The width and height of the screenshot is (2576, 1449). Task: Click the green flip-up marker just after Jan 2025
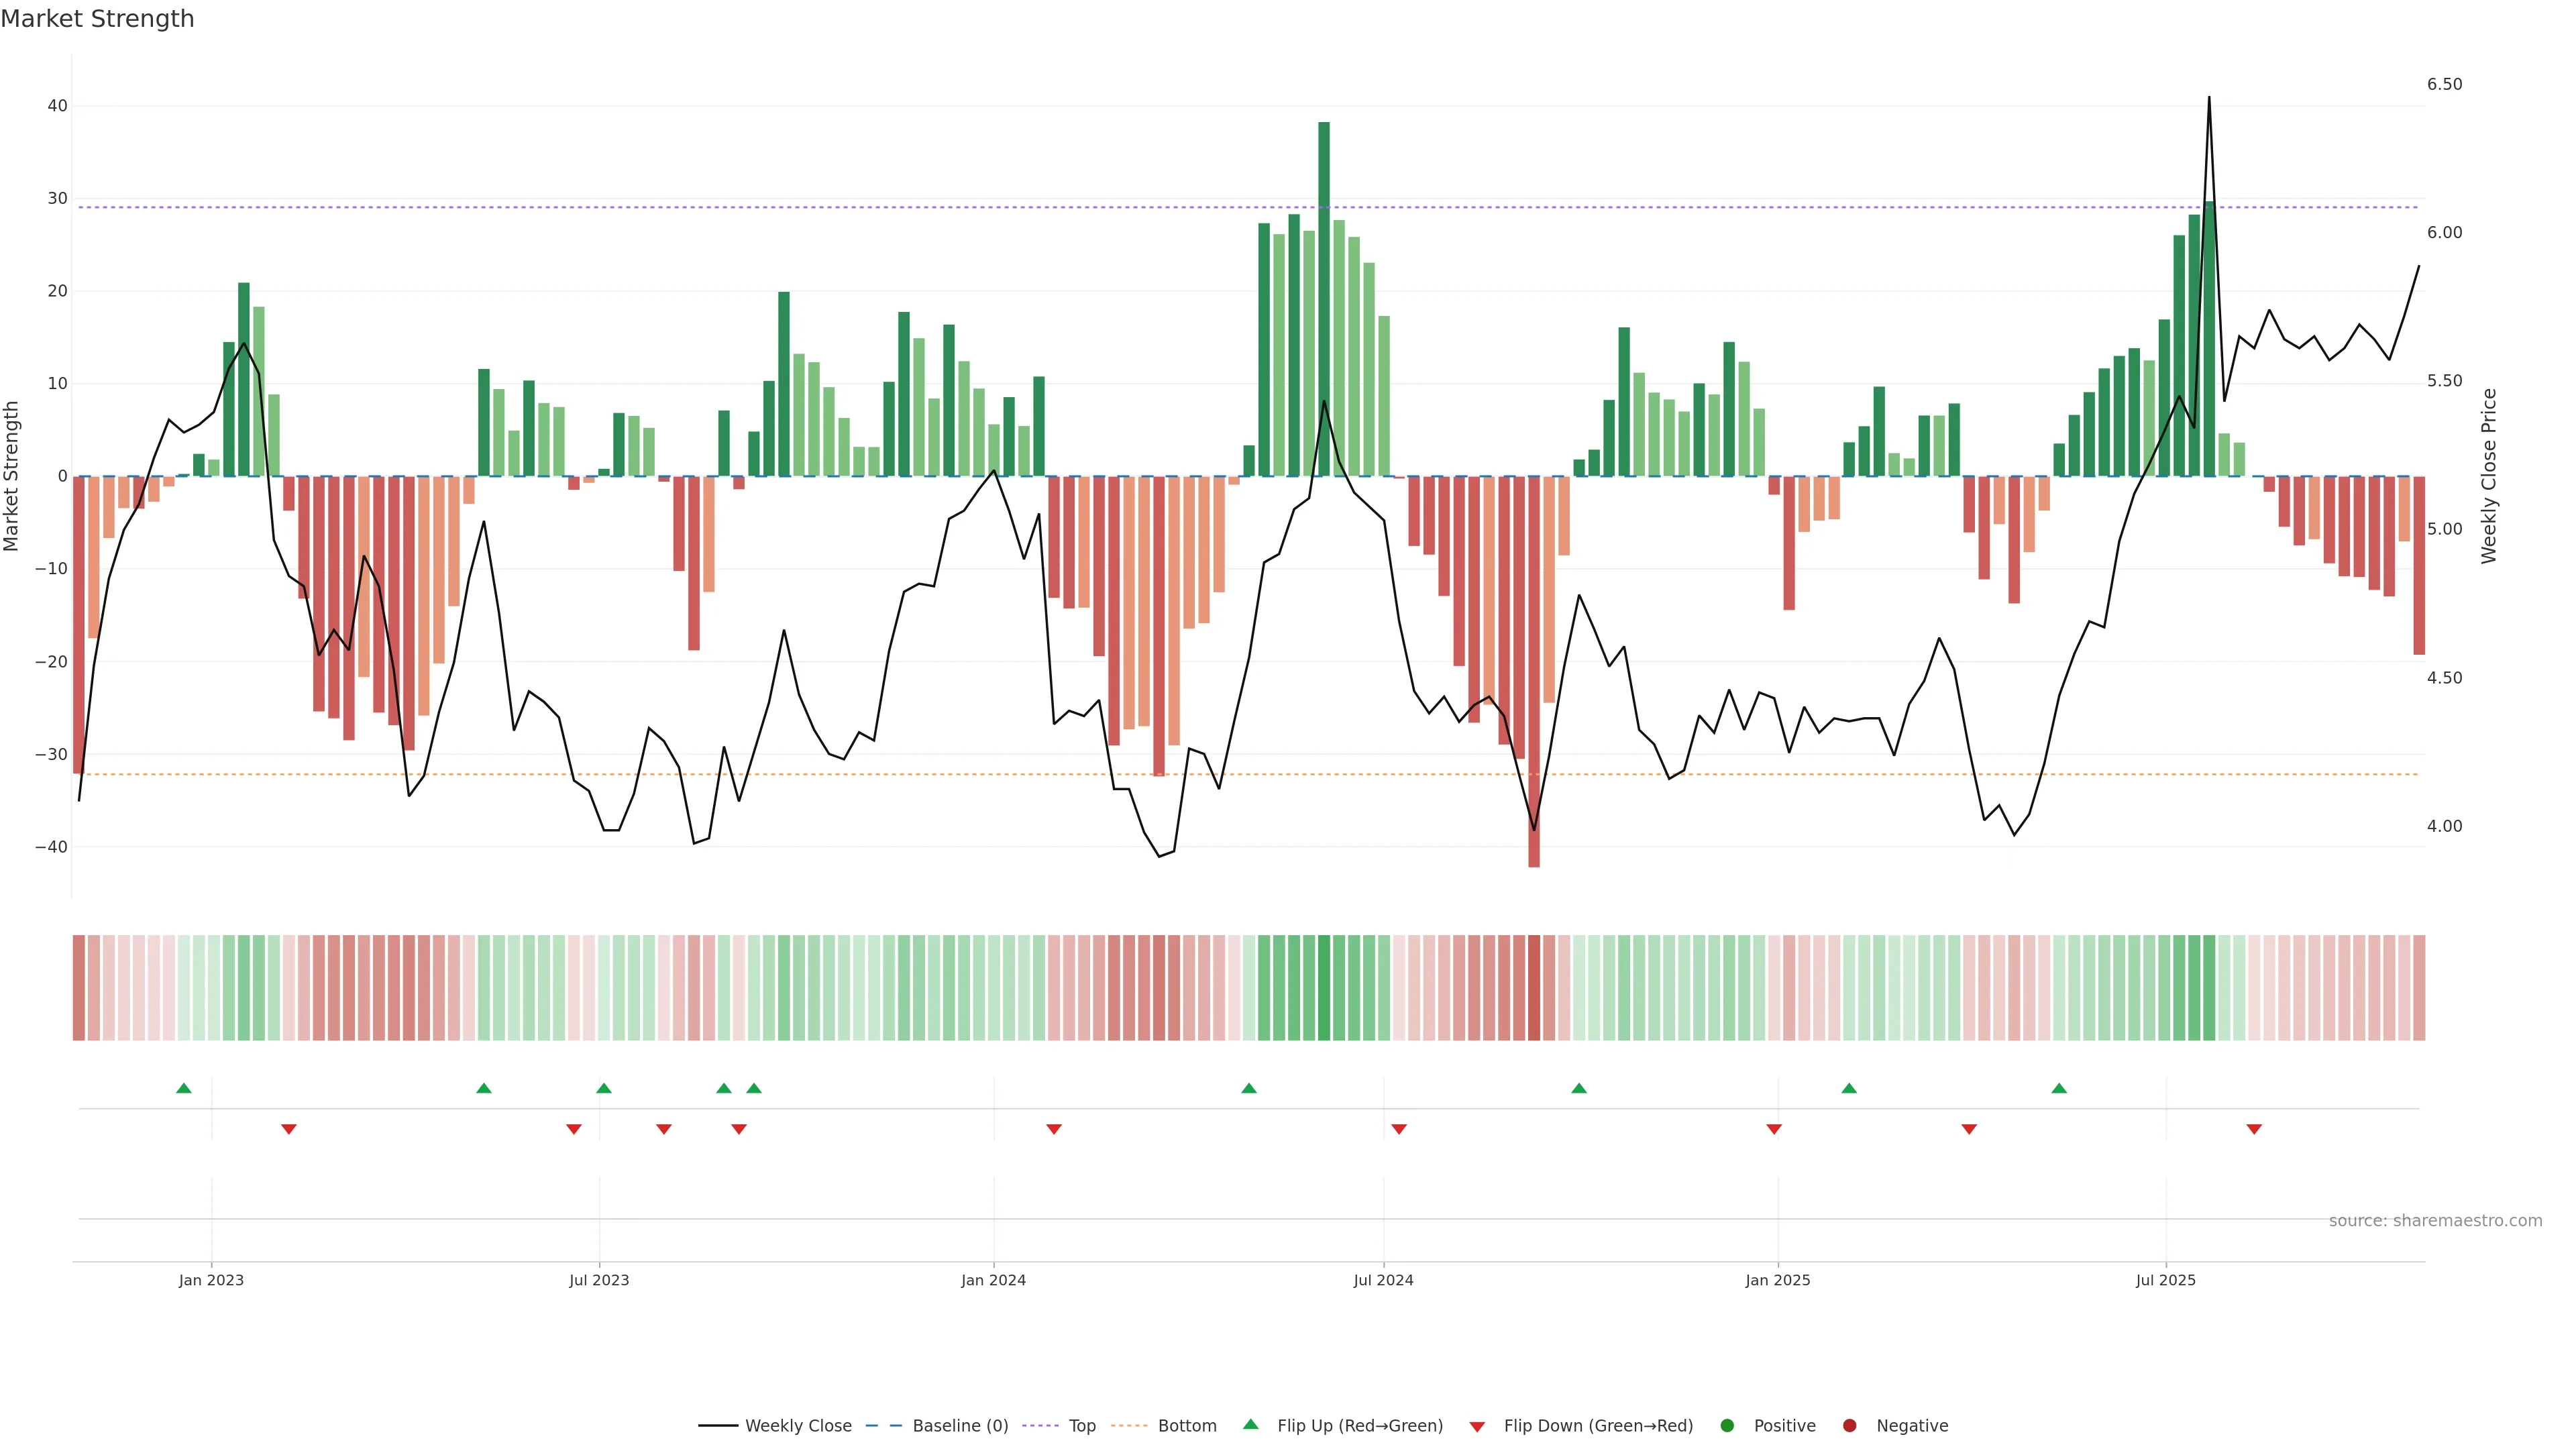click(x=1849, y=1088)
